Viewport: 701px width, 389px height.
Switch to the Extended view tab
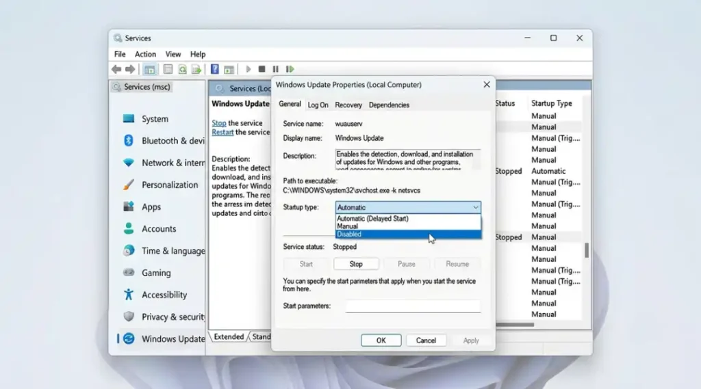(x=229, y=337)
